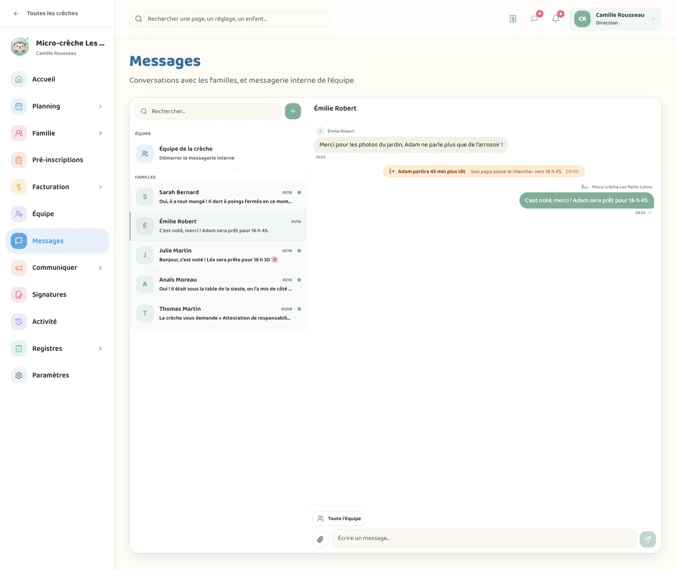Select Messages in the sidebar

coord(57,241)
